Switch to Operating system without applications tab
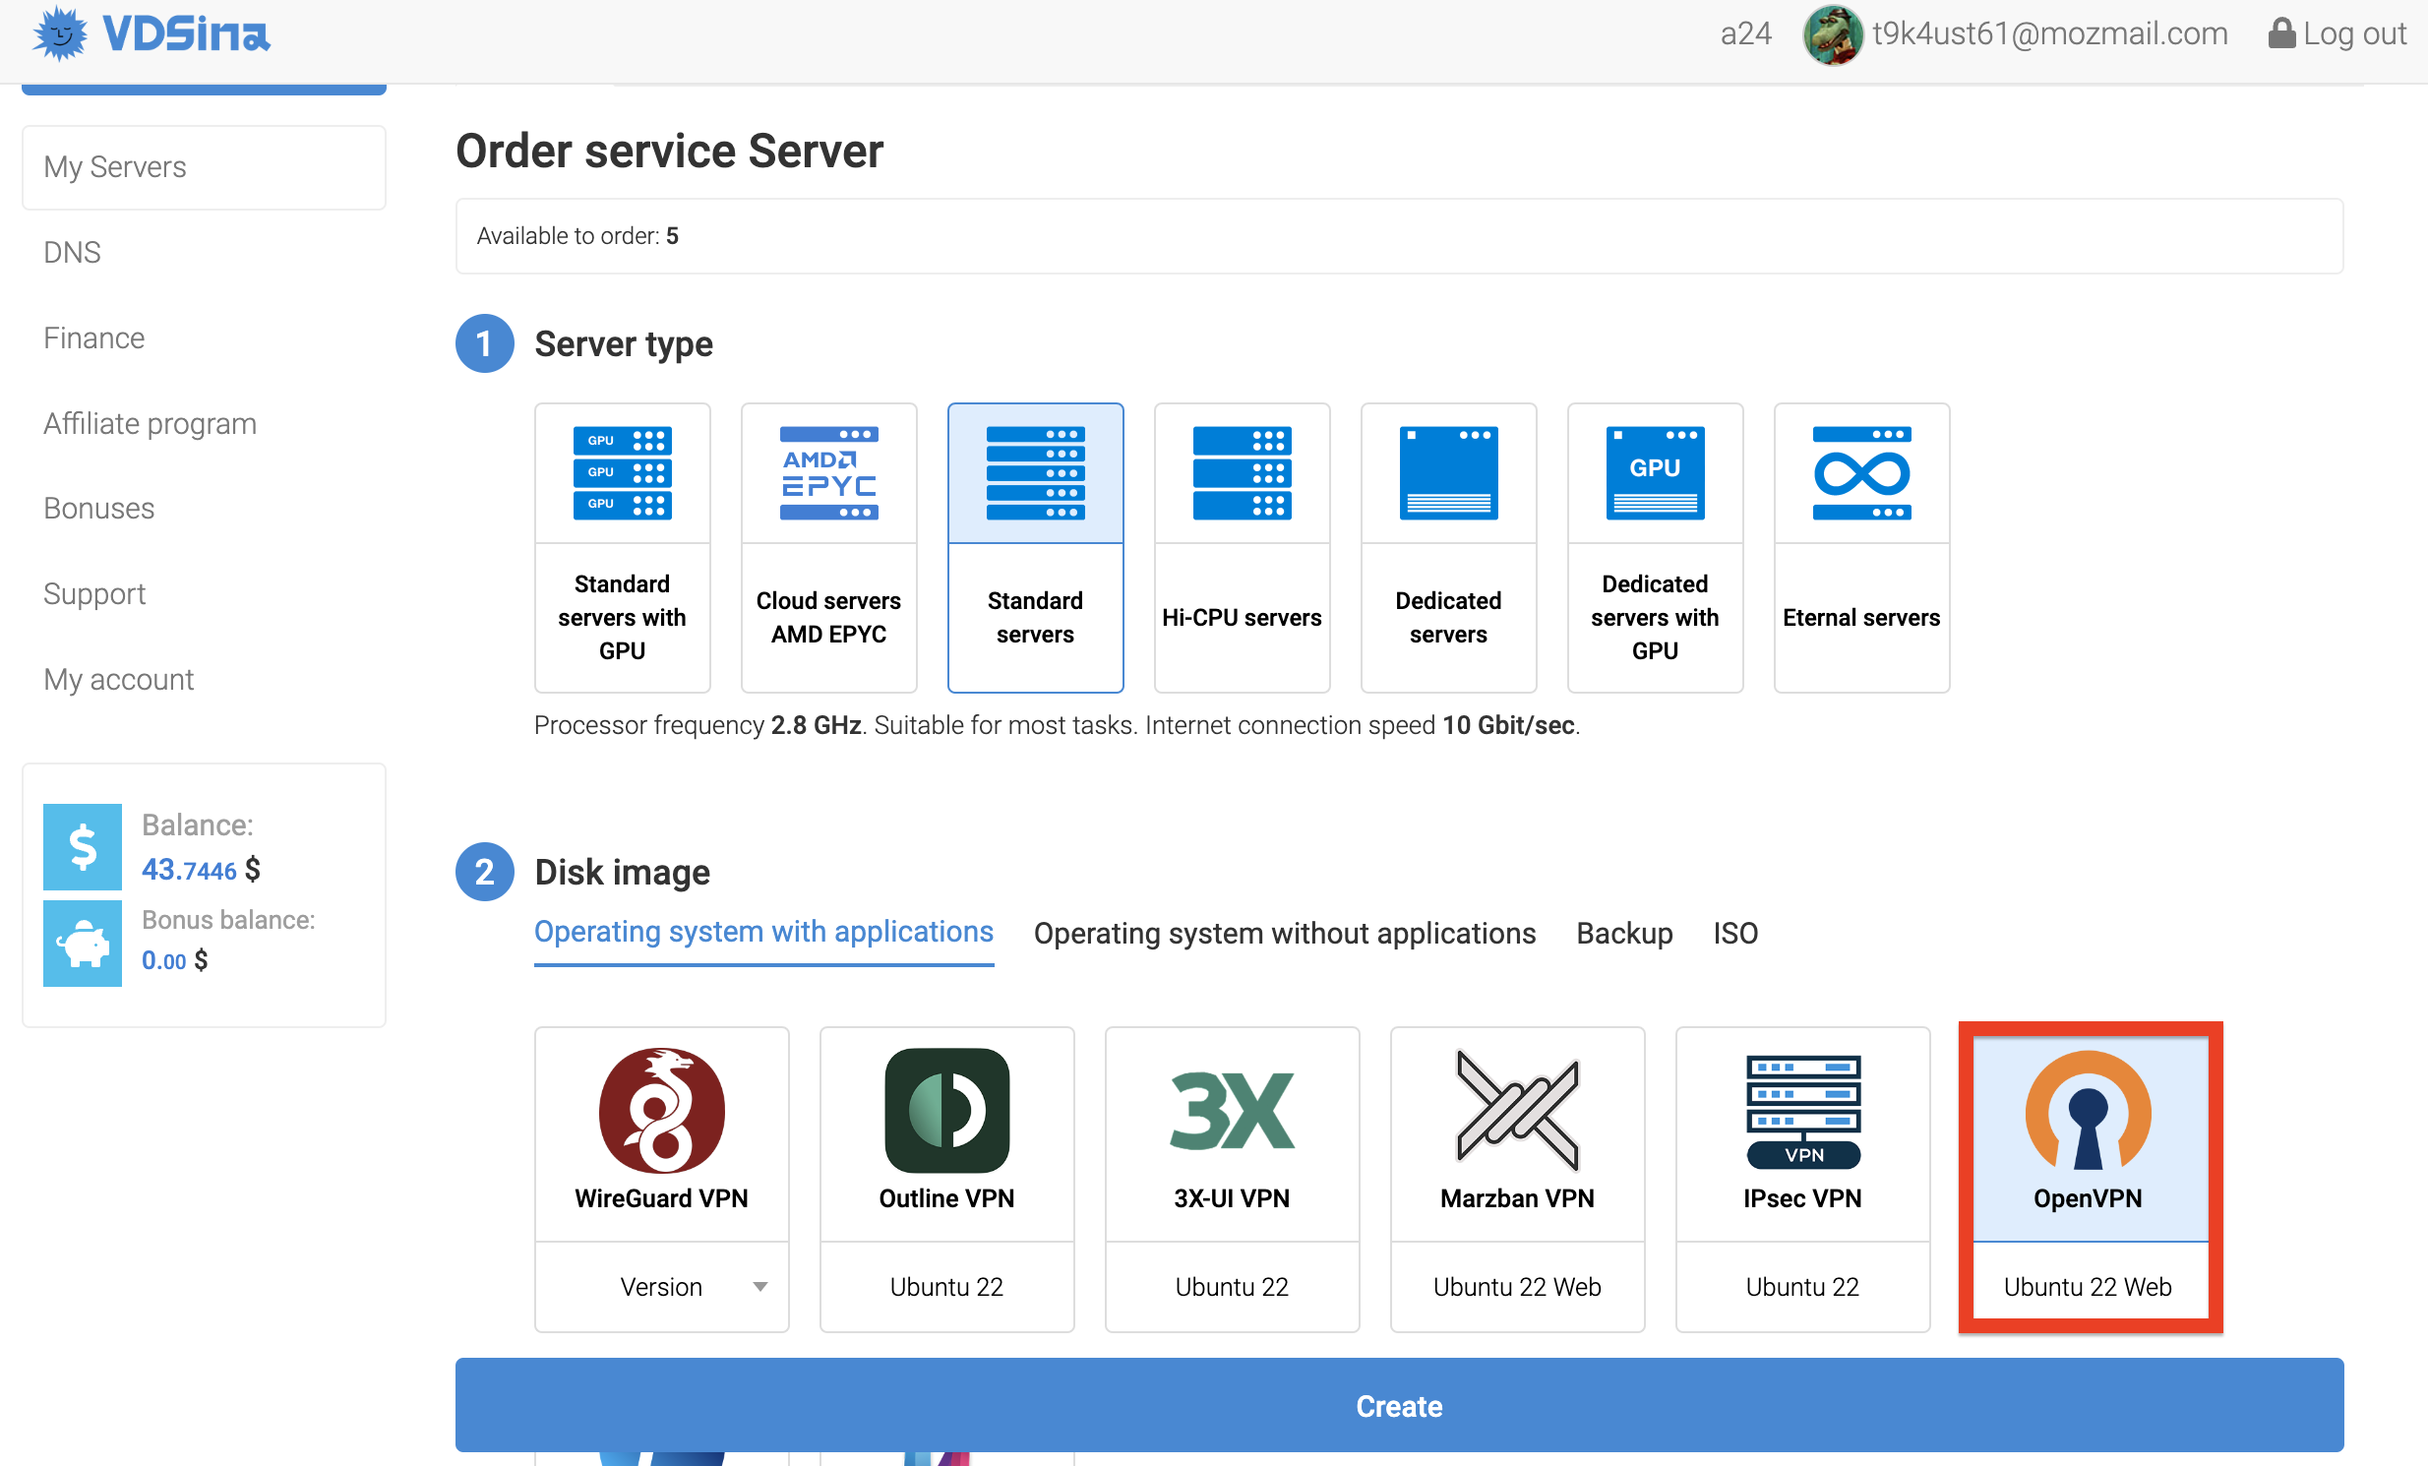2428x1466 pixels. tap(1285, 933)
